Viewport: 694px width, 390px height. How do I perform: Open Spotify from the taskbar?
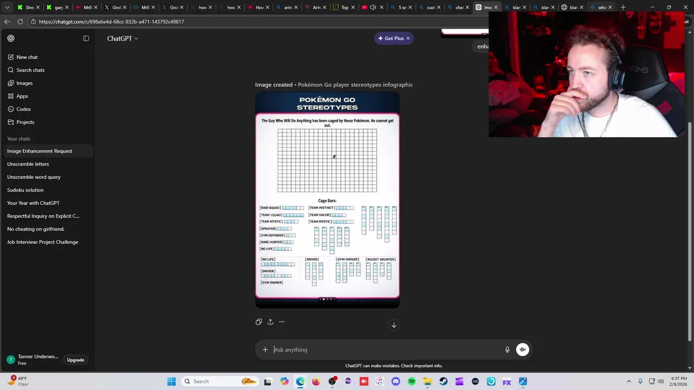point(412,381)
